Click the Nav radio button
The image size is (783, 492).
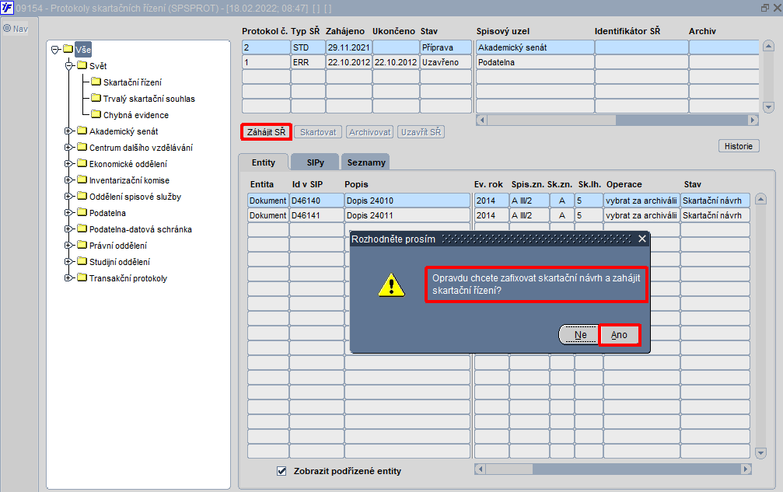8,29
